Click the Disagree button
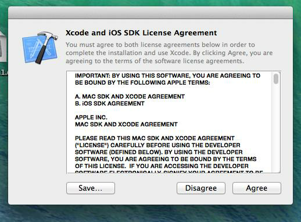301x222 pixels. [x=201, y=188]
